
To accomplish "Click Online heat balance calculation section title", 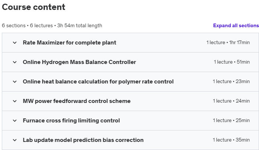I will tap(98, 82).
